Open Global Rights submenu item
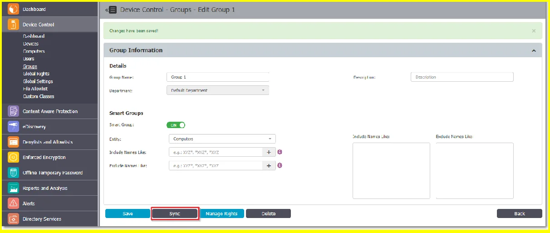 (36, 74)
